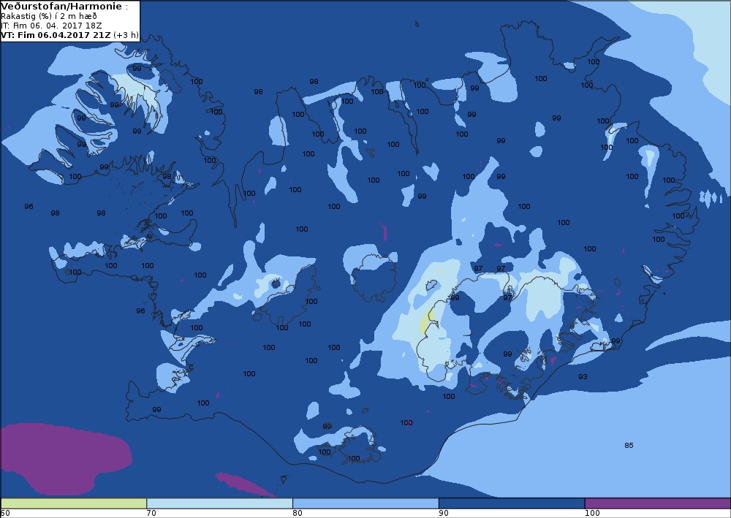
Task: Click the humidity value '85' over the sea
Action: 629,446
